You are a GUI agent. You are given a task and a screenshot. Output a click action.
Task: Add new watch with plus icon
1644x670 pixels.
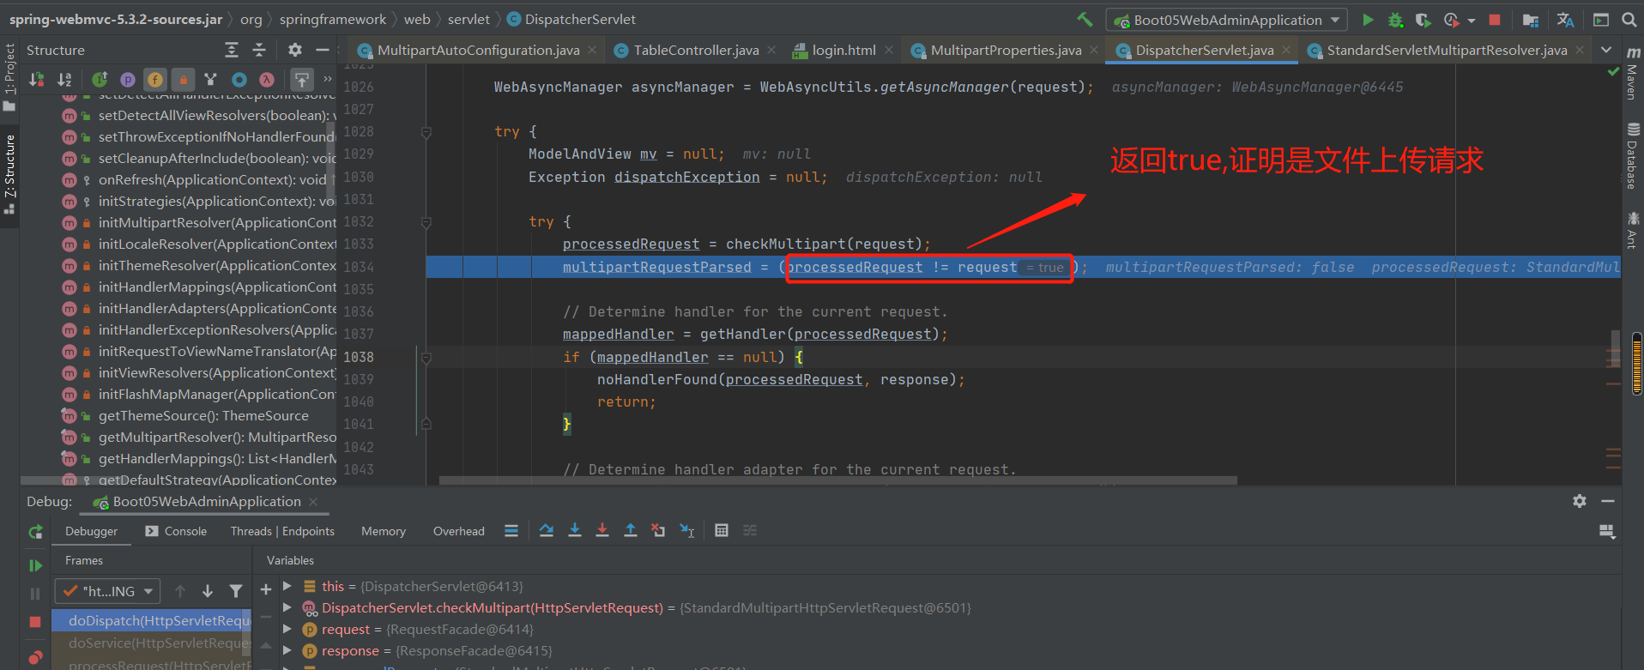coord(266,589)
